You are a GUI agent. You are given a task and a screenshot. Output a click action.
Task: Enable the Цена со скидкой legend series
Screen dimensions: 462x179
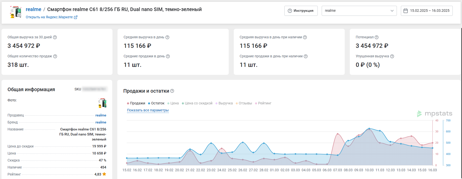point(197,103)
